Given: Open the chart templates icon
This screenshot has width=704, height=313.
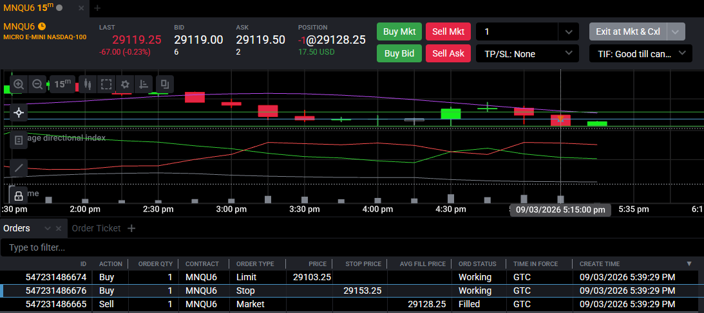Looking at the screenshot, I should point(19,141).
